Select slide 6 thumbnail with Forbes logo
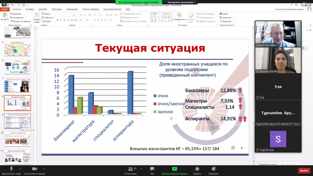 (17, 66)
